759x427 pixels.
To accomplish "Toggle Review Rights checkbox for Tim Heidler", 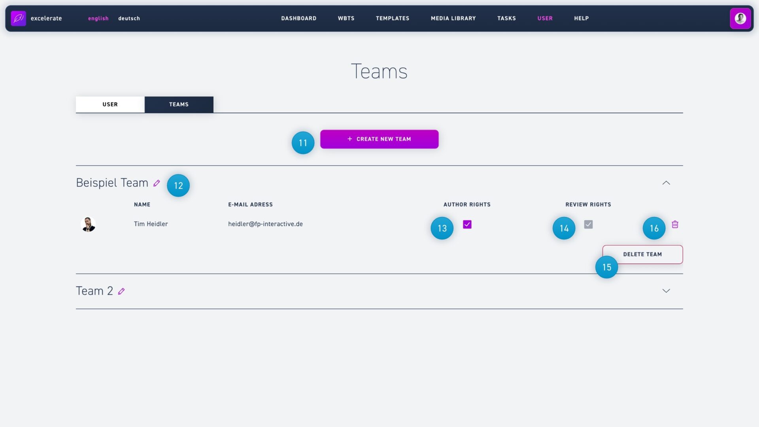I will (588, 225).
